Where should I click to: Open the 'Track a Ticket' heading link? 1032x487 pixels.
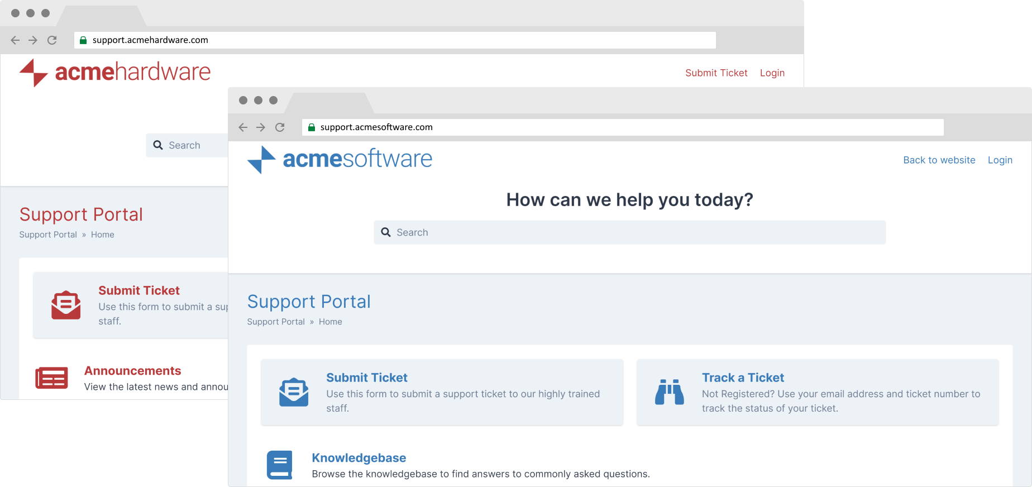tap(743, 378)
